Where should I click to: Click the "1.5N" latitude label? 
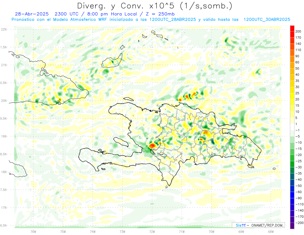[x=4, y=47]
